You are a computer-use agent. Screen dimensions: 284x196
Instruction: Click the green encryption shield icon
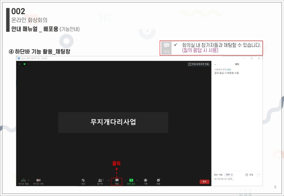click(24, 64)
